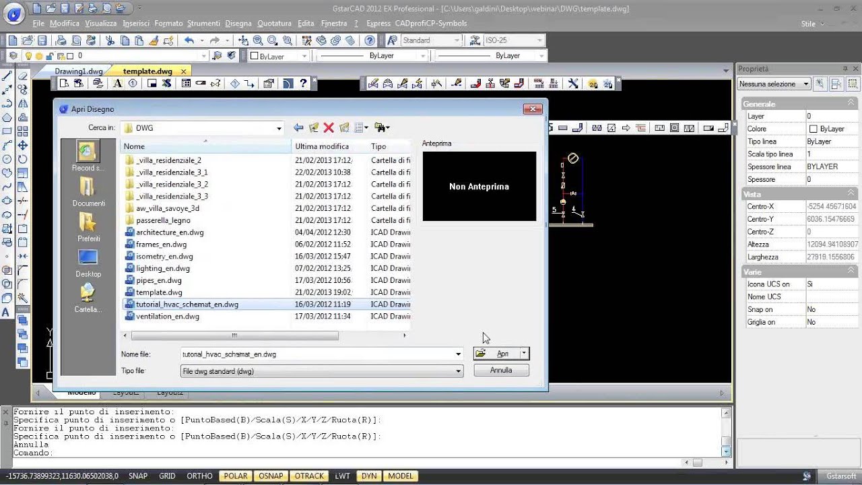
Task: Open the Visualizza menu
Action: 101,24
